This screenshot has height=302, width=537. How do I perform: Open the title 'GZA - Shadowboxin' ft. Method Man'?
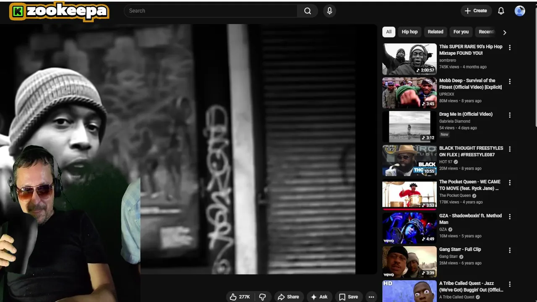coord(470,219)
